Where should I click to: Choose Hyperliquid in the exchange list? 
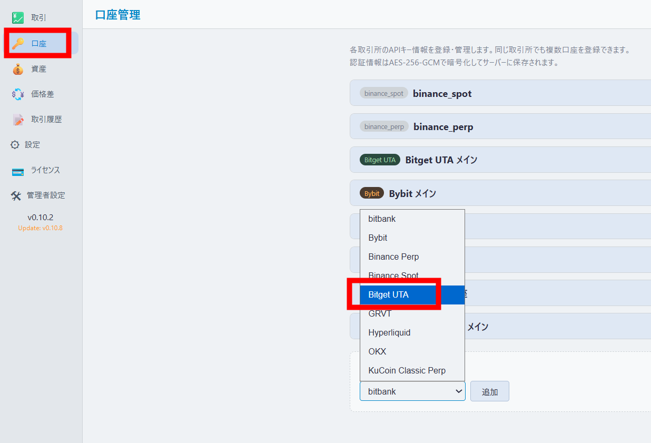[x=389, y=333]
